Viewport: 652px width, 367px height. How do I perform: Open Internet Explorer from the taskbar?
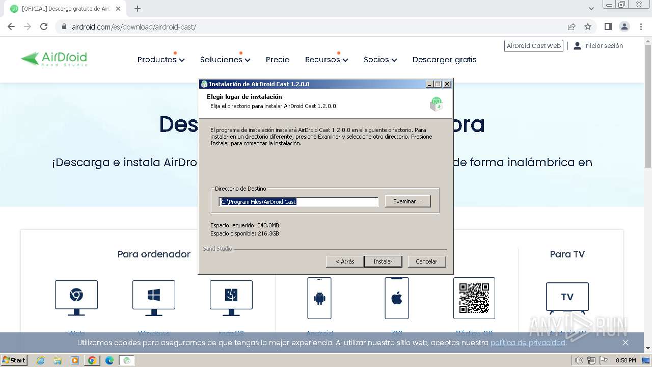tap(41, 360)
